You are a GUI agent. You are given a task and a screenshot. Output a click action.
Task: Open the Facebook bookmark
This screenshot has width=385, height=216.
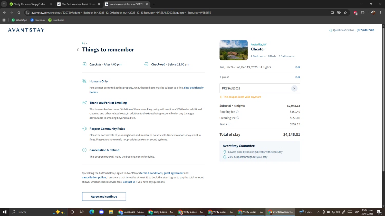[38, 20]
